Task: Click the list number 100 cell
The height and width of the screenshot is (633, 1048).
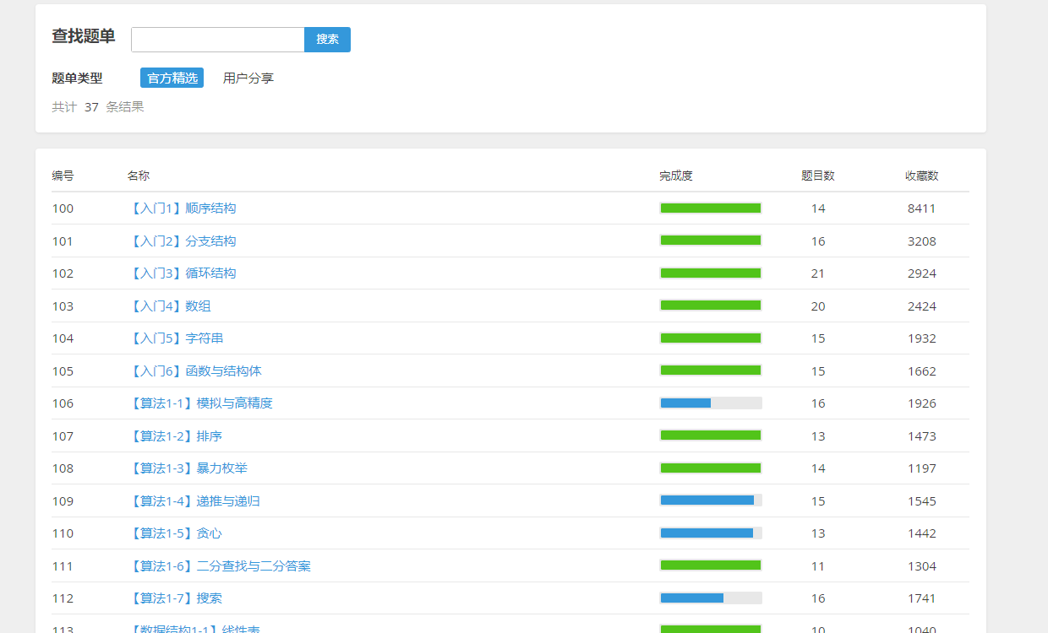Action: 63,208
